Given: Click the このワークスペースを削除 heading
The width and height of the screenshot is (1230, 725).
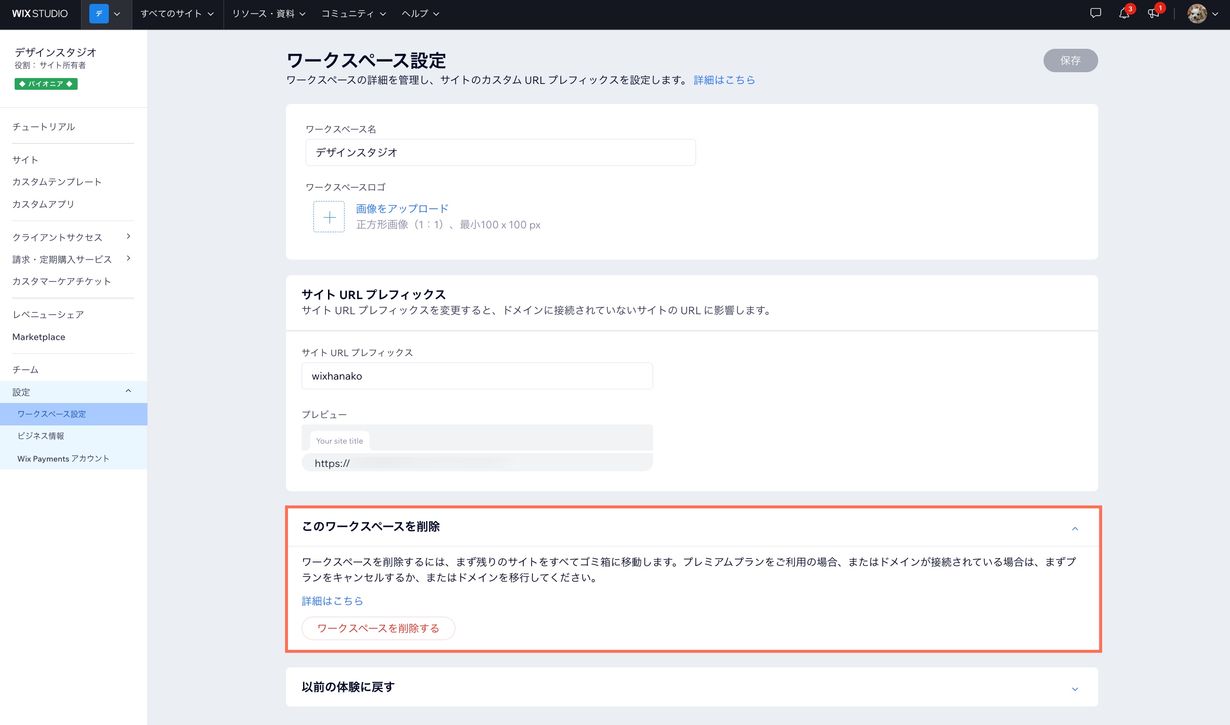Looking at the screenshot, I should [370, 526].
